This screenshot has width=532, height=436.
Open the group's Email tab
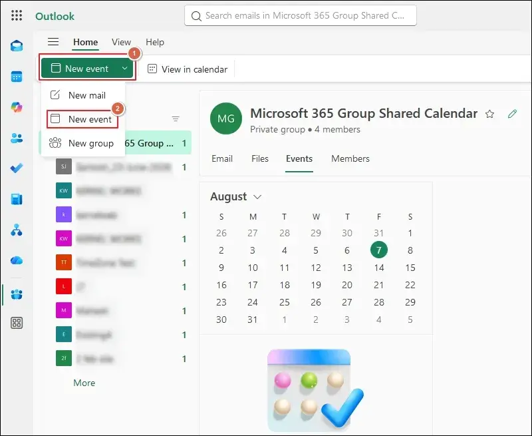222,158
